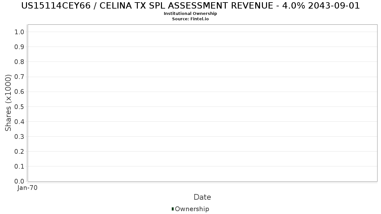Click the empty chart plot area
This screenshot has height=214, width=381.
[202, 103]
